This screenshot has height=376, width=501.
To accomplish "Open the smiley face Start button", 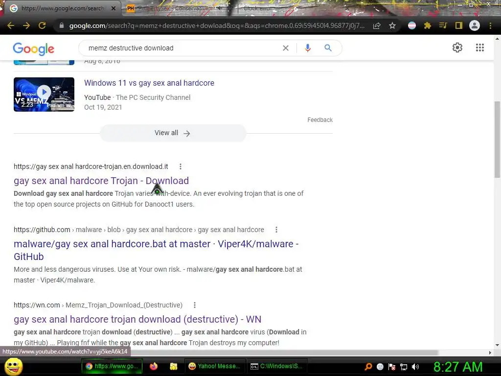I will coord(13,367).
